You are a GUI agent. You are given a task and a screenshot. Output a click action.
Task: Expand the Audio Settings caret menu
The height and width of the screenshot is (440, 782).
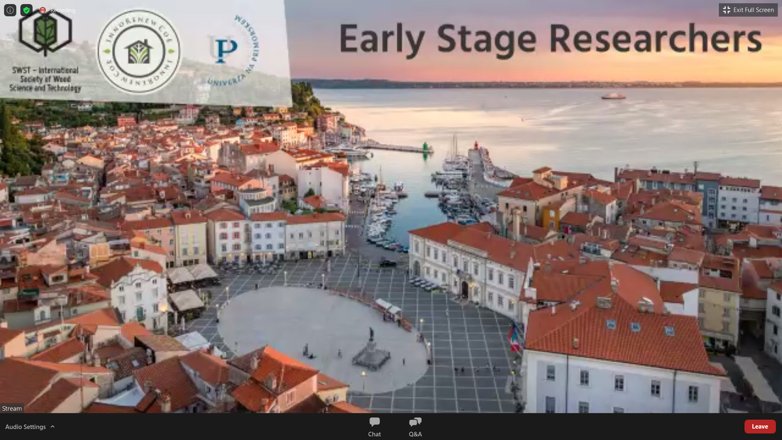click(x=53, y=427)
